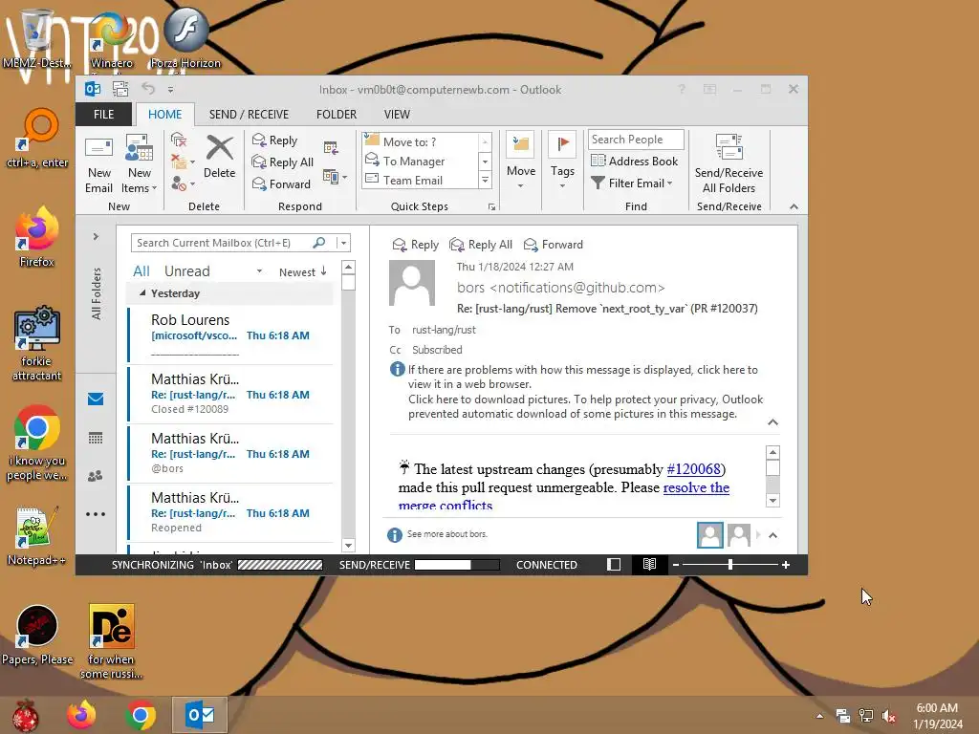The height and width of the screenshot is (734, 979).
Task: Open the email previewing 'Reopened'
Action: [230, 513]
